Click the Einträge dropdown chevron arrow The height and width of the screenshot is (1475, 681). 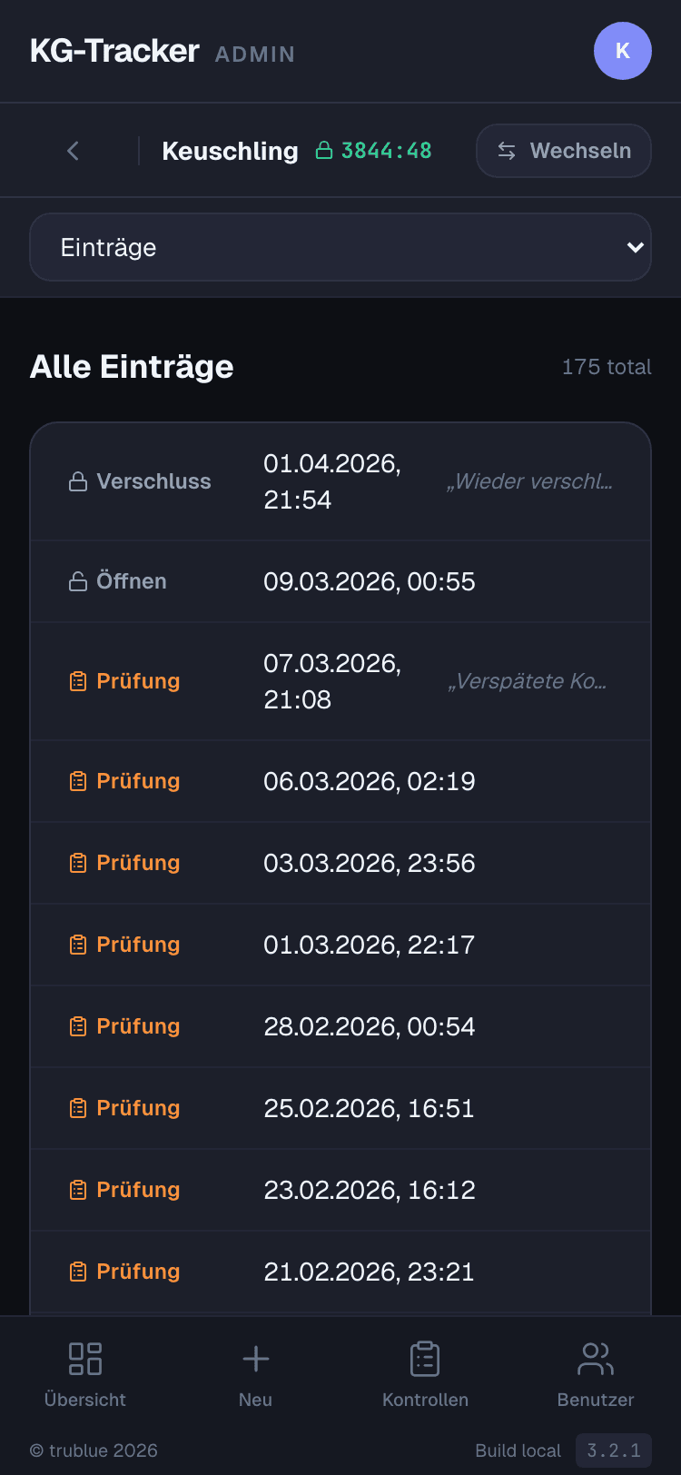point(635,247)
